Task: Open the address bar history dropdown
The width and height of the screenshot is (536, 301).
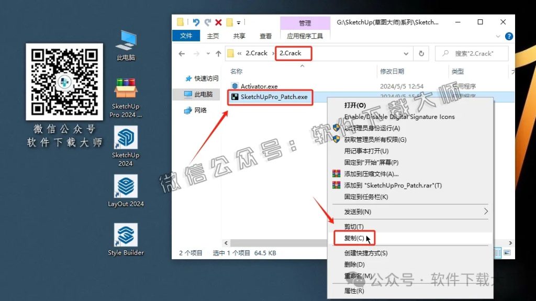Action: pyautogui.click(x=406, y=54)
